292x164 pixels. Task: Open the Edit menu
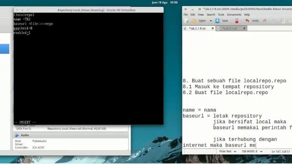pos(193,15)
